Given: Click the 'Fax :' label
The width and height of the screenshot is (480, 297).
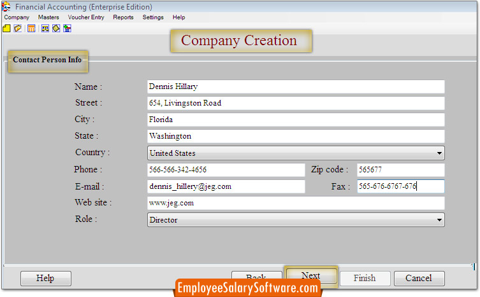Looking at the screenshot, I should point(340,186).
